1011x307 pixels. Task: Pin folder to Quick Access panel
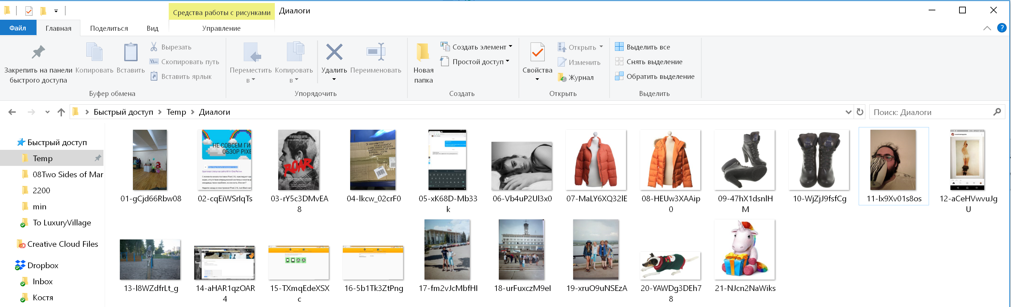click(38, 63)
